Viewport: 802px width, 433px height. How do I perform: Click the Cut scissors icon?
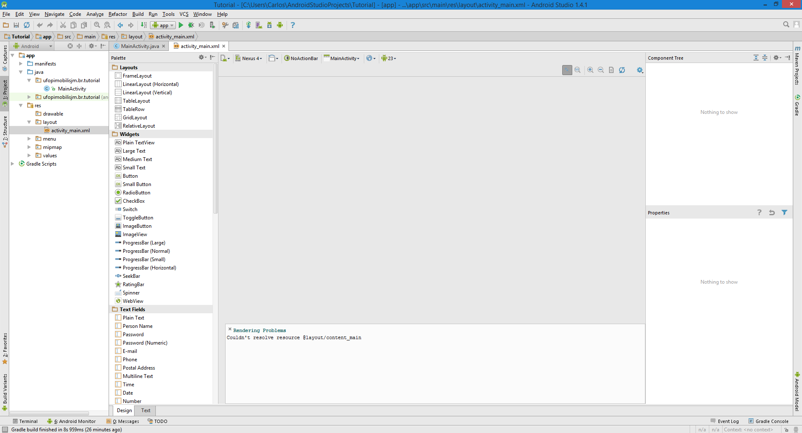coord(63,25)
